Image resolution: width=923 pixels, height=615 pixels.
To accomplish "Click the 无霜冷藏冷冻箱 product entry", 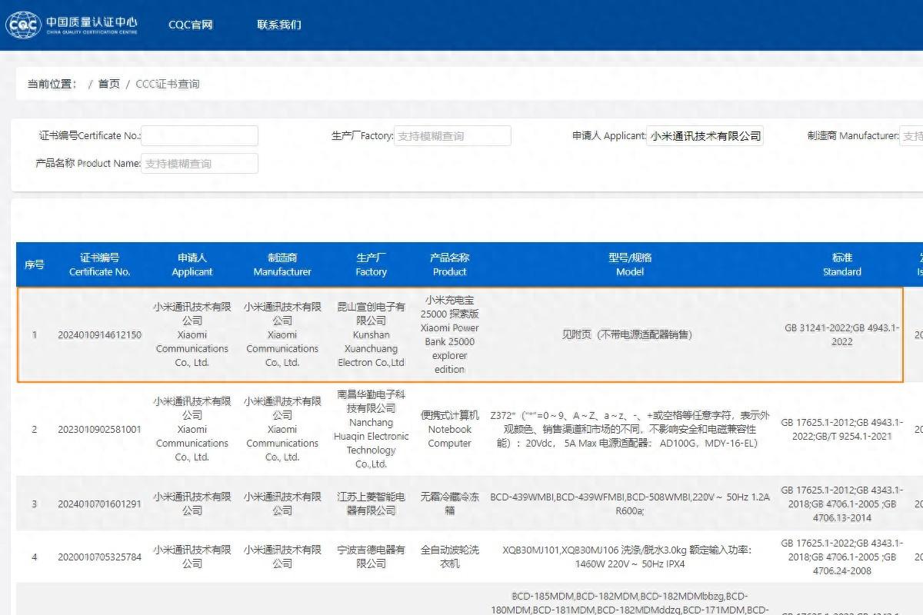I will click(x=449, y=504).
